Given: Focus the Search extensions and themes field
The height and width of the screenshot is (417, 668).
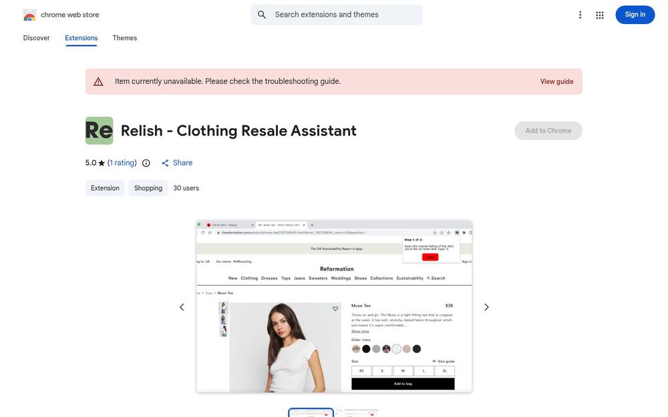Looking at the screenshot, I should tap(337, 15).
